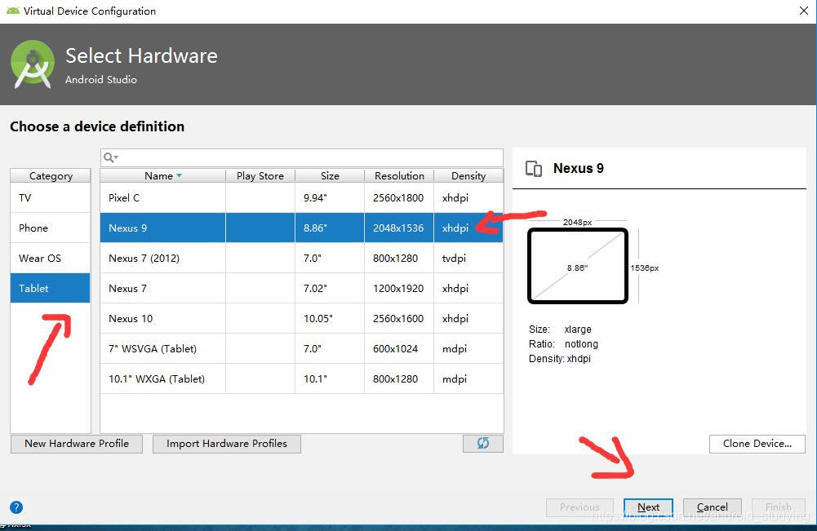The height and width of the screenshot is (531, 817).
Task: Sort by Density column header
Action: pos(468,176)
